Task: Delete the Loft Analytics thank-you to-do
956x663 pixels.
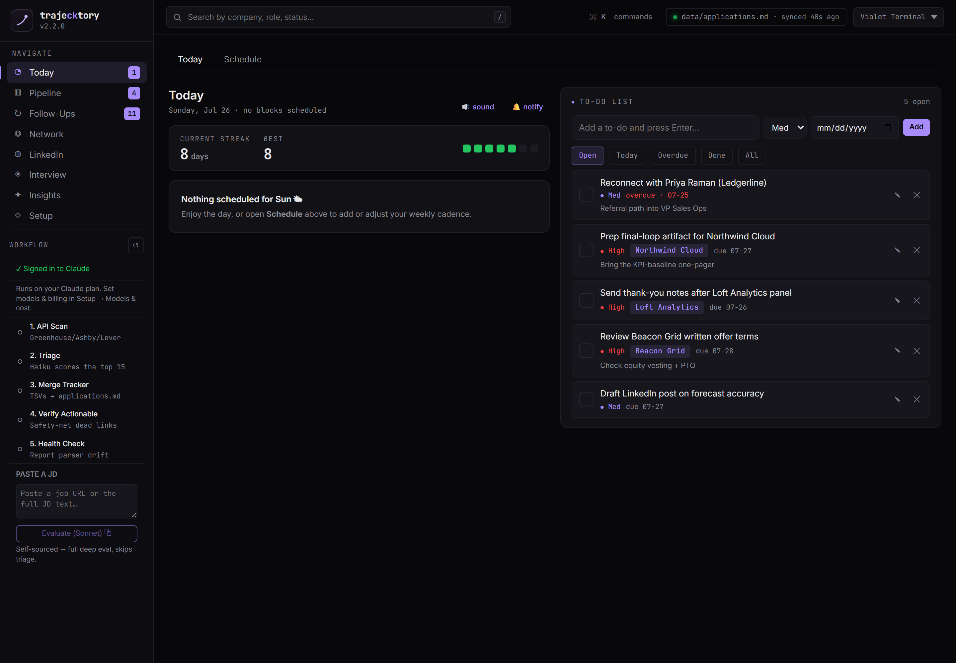Action: coord(916,300)
